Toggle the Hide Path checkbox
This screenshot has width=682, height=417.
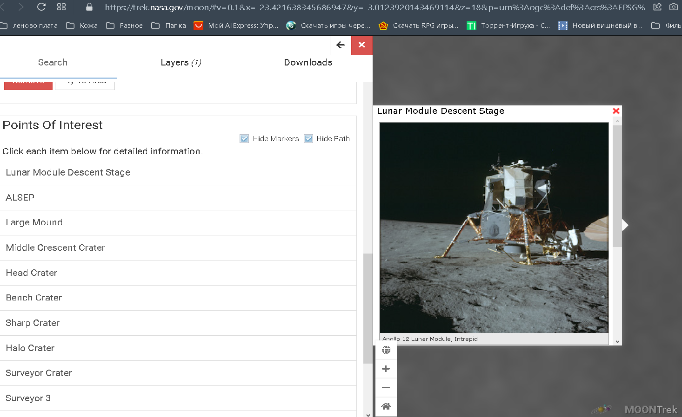point(308,138)
